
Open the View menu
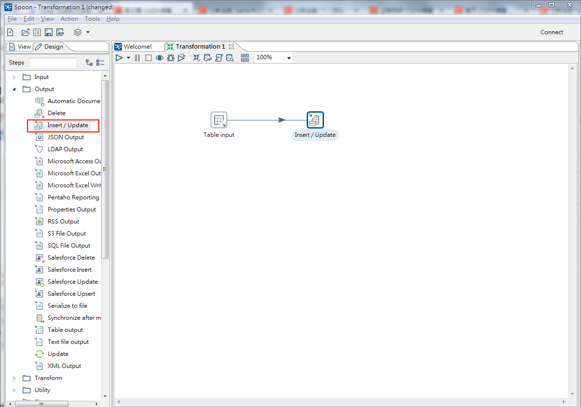click(x=47, y=19)
